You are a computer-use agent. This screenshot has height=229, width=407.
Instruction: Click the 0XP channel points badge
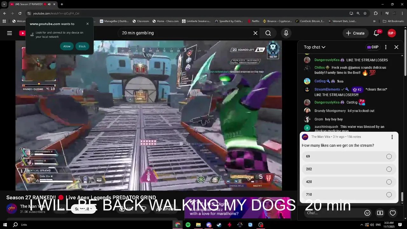pos(373,47)
